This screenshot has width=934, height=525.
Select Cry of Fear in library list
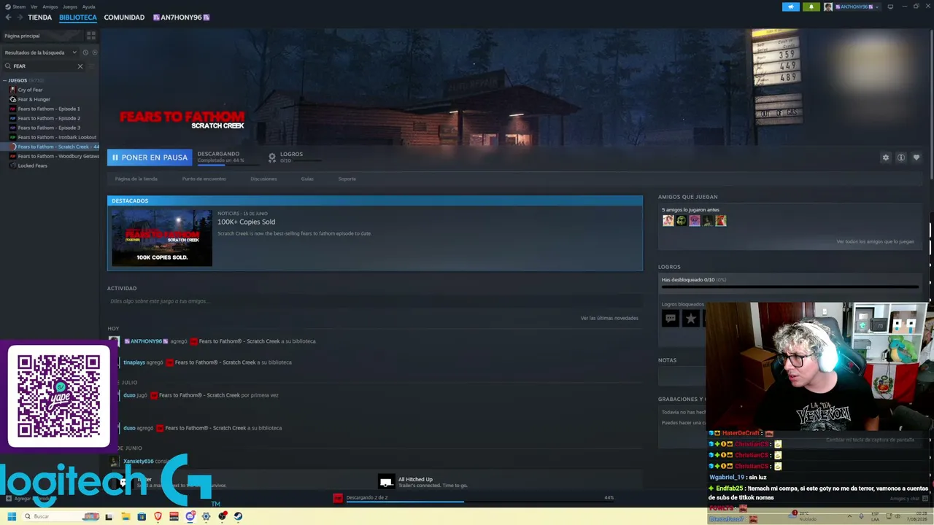(x=30, y=90)
